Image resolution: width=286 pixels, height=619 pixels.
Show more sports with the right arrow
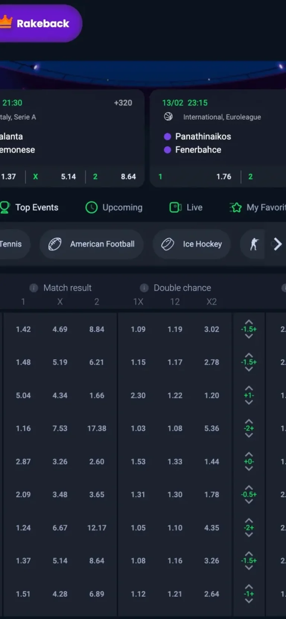tap(277, 244)
